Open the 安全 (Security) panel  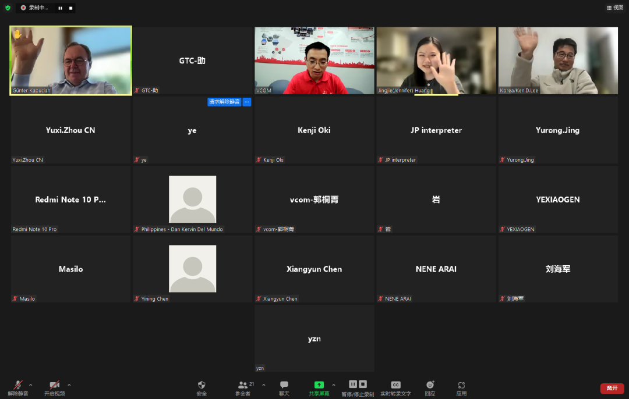(x=202, y=387)
